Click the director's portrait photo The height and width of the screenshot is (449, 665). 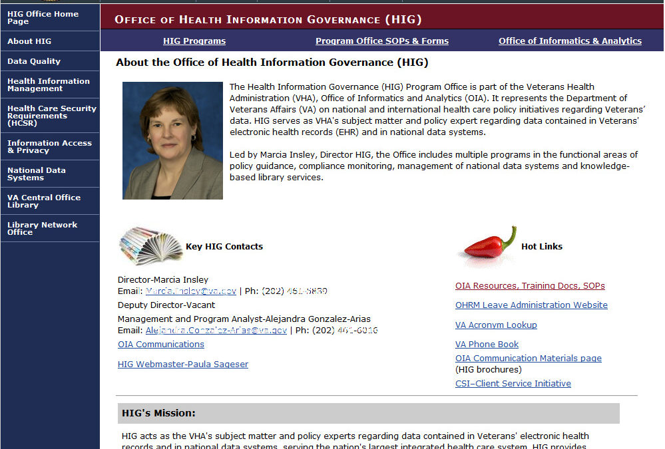[x=172, y=140]
